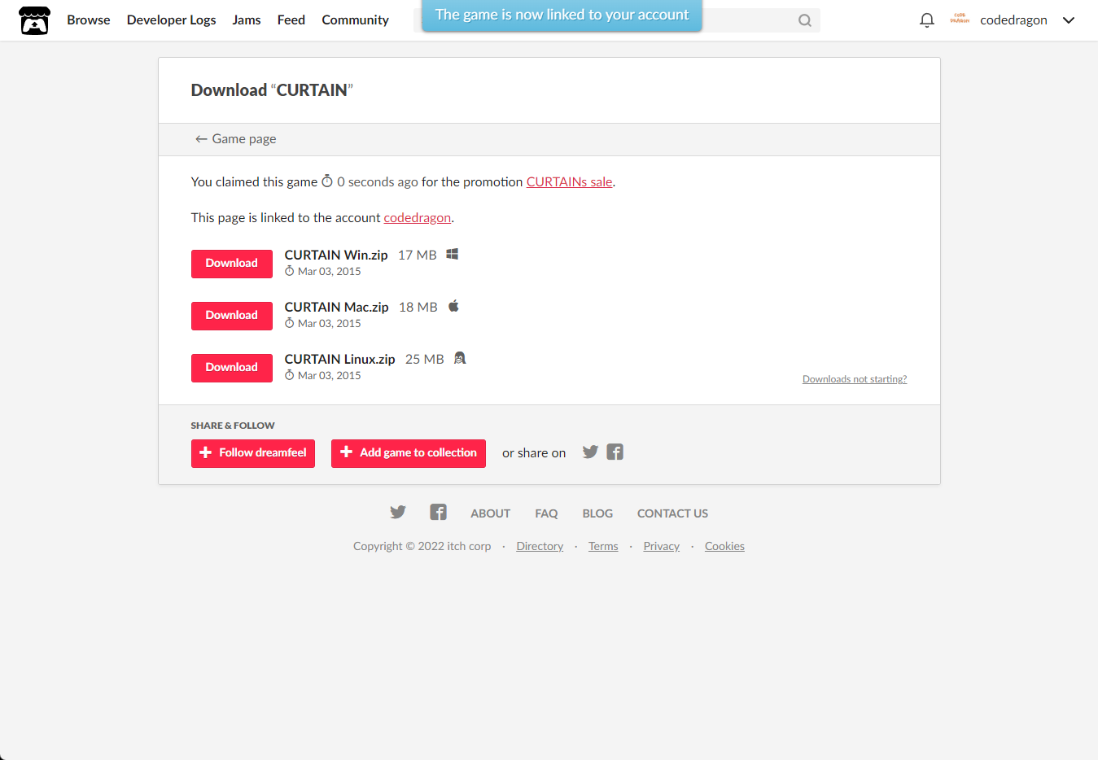Open the notifications bell icon
This screenshot has height=760, width=1098.
(926, 20)
